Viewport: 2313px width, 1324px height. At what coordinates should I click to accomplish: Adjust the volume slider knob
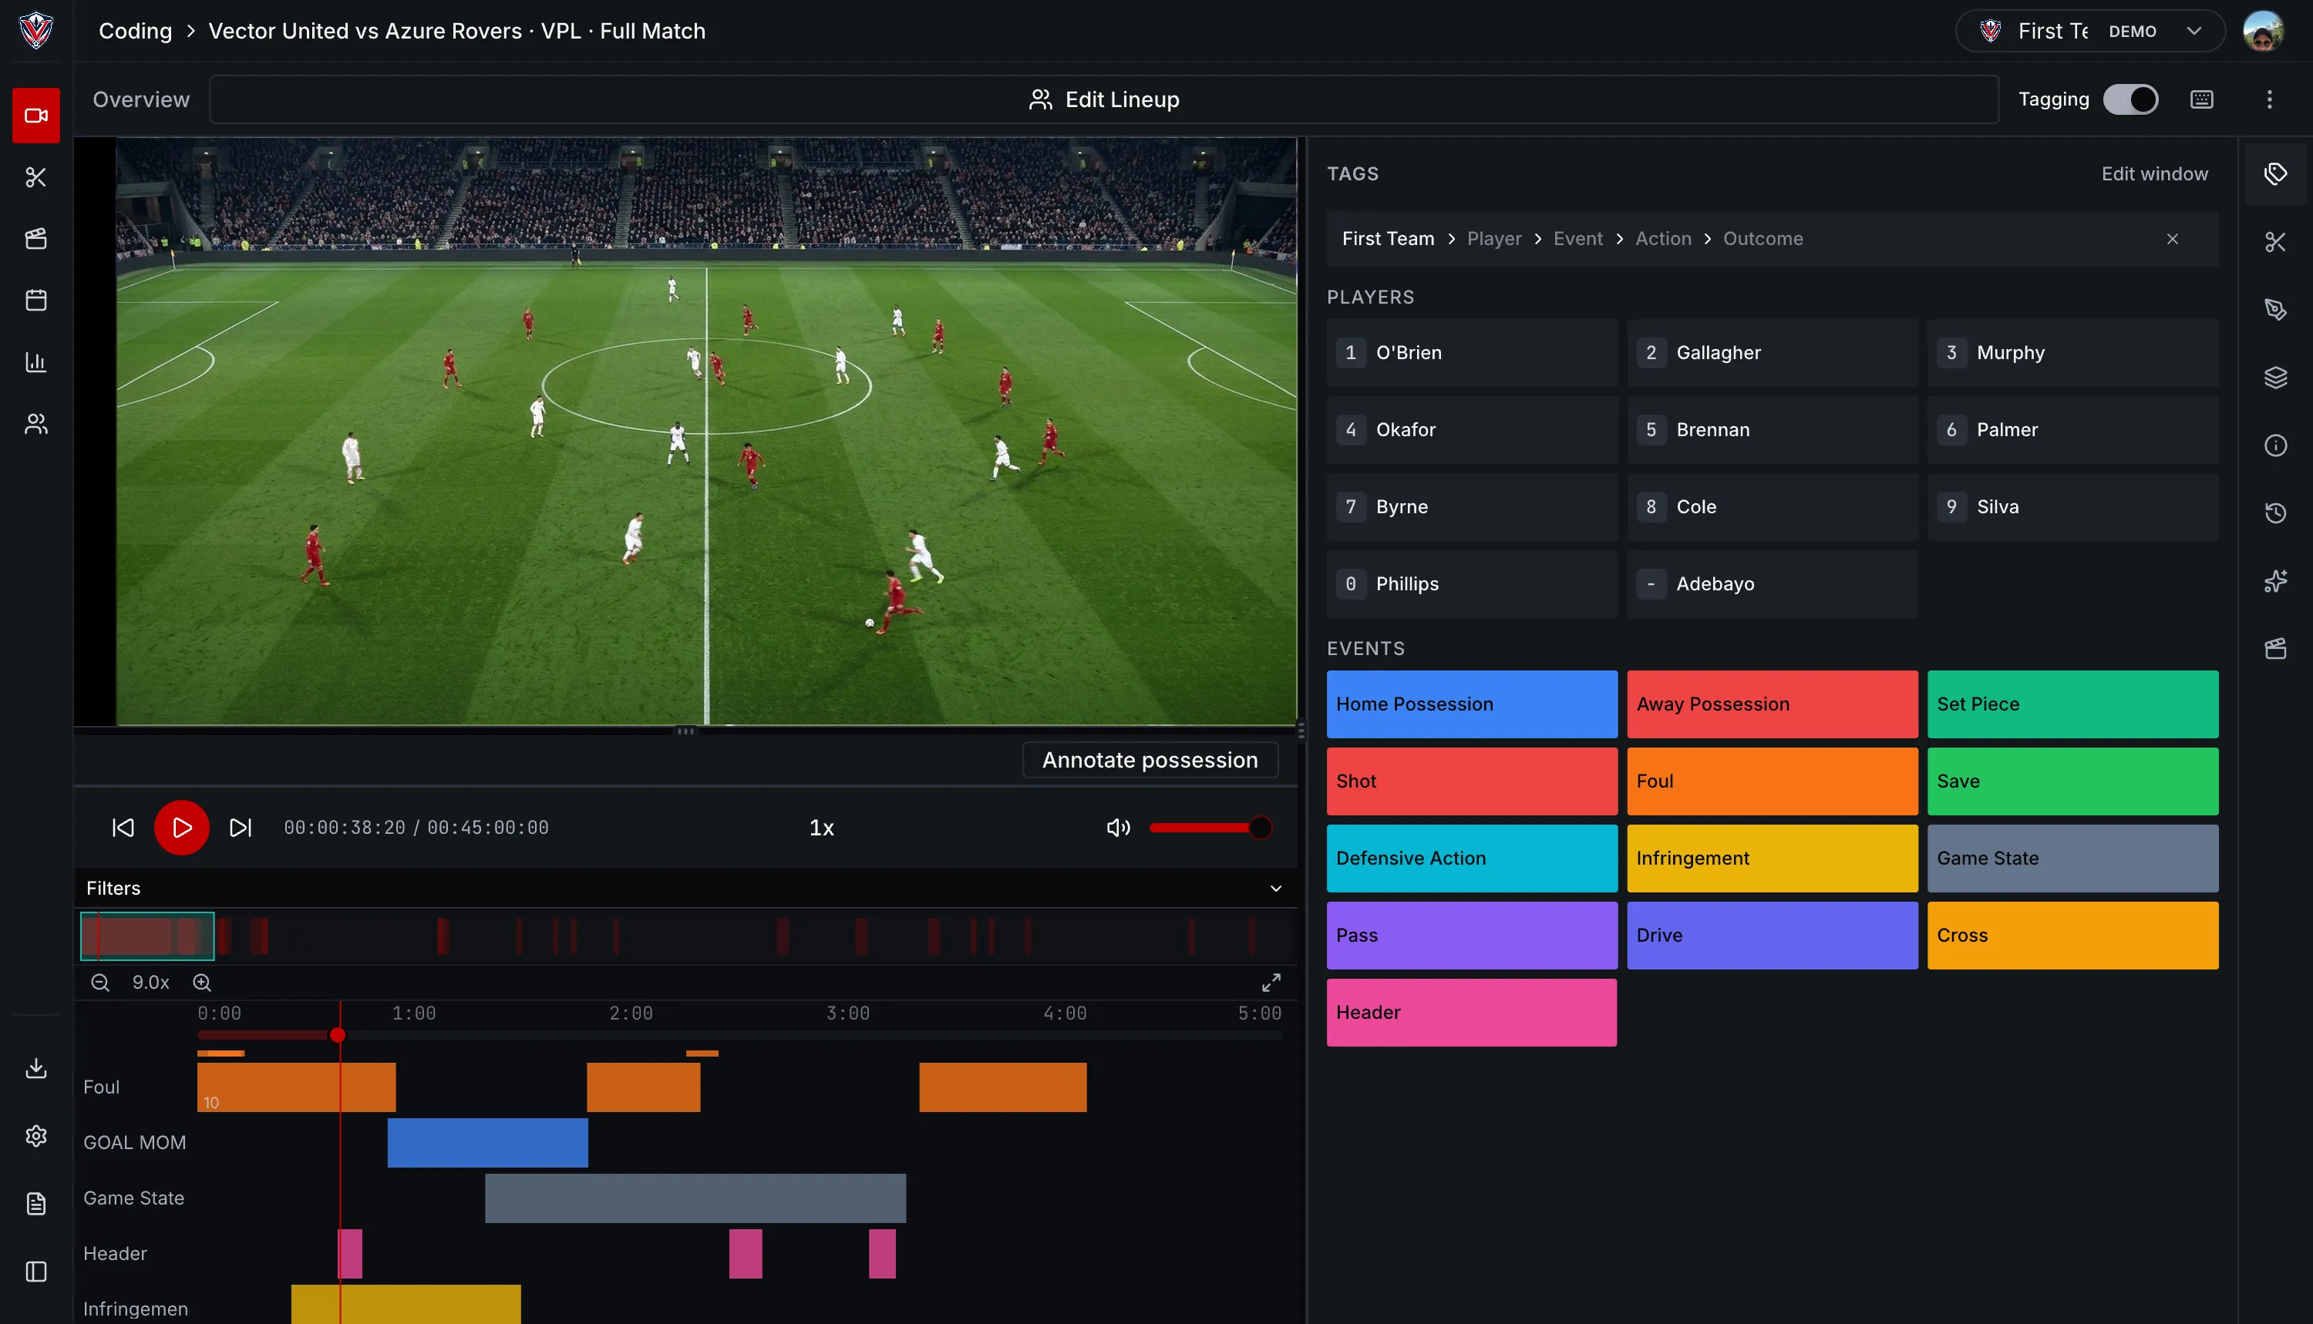pos(1259,828)
